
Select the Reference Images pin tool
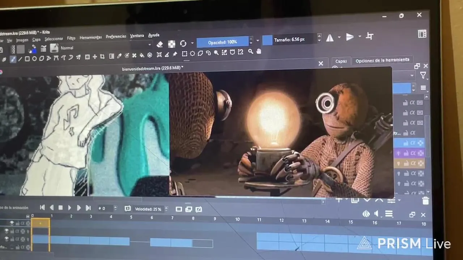click(175, 54)
